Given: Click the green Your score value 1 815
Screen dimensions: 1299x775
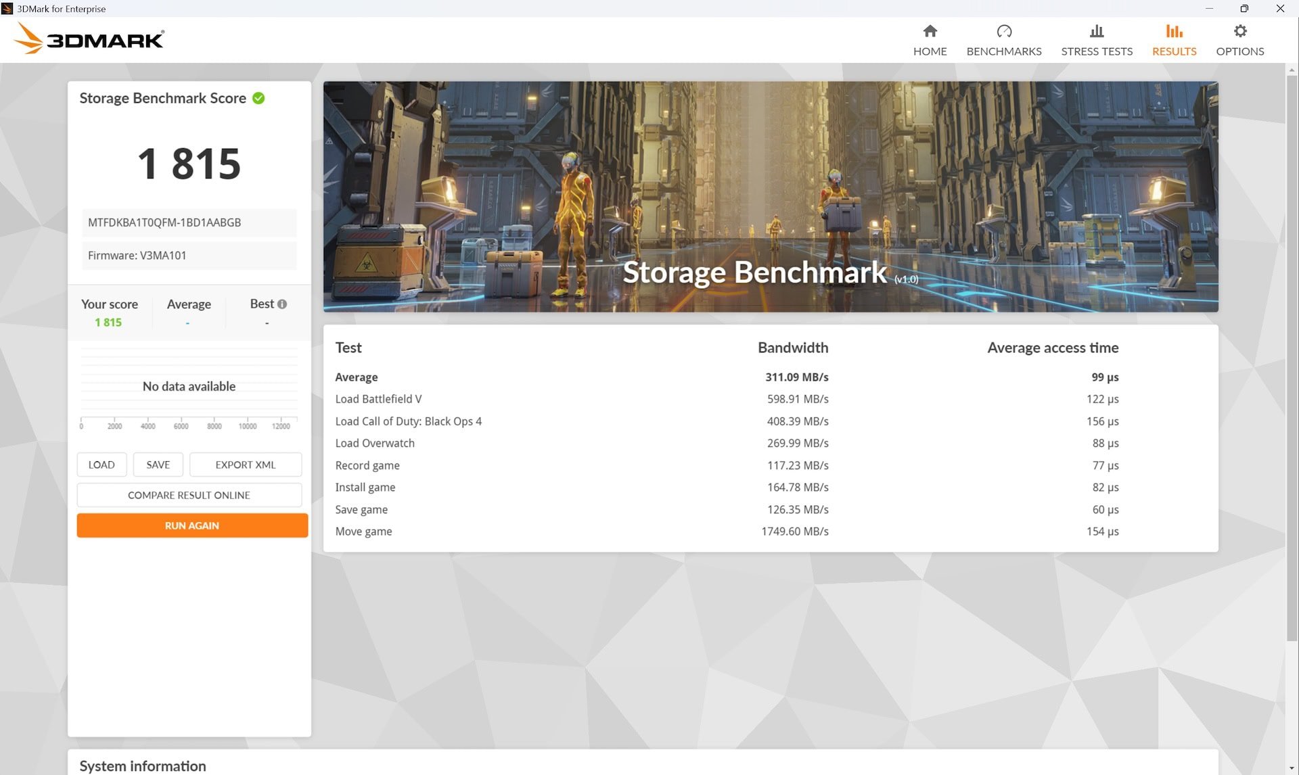Looking at the screenshot, I should pos(108,323).
